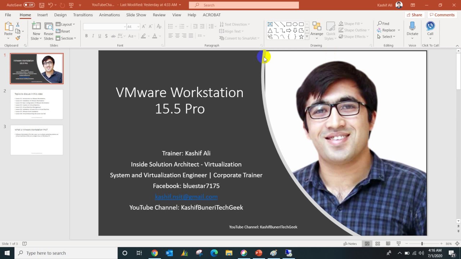Clear all formatting icon

point(159,27)
